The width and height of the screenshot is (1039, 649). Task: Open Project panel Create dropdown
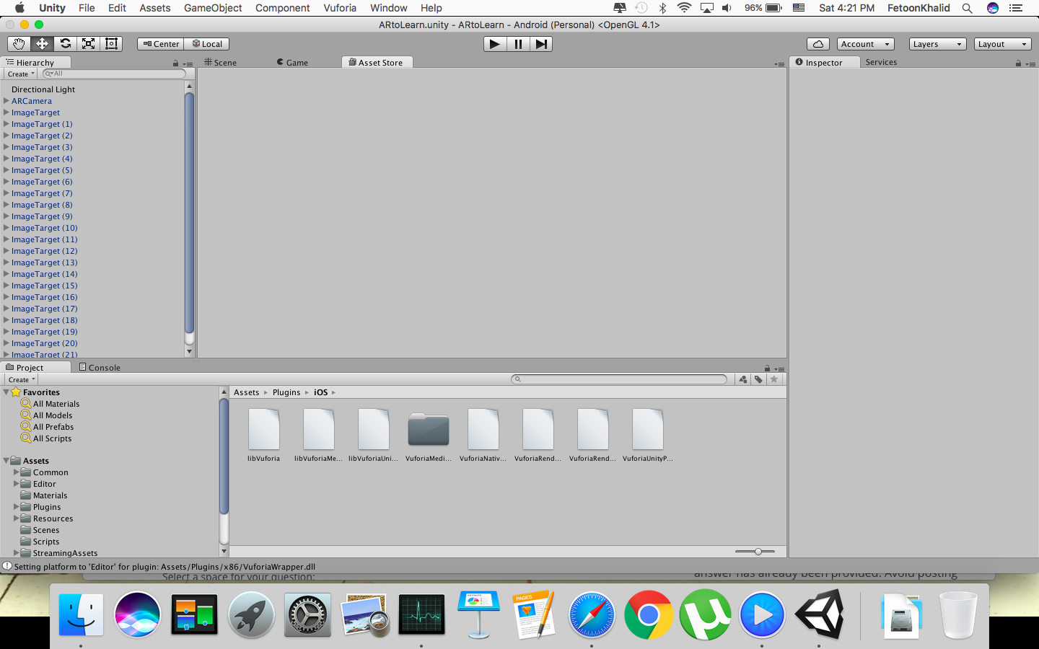coord(22,379)
